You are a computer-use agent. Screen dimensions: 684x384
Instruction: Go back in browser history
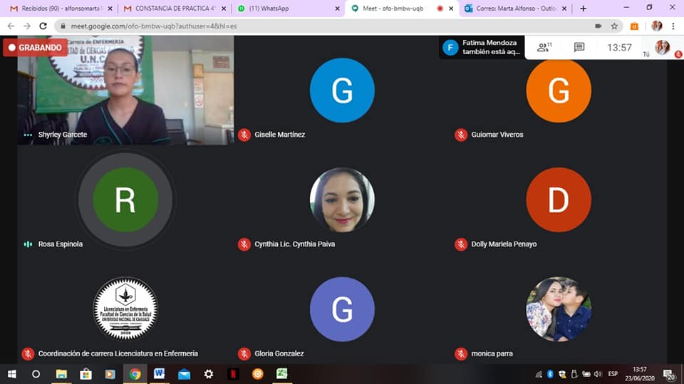coord(11,26)
